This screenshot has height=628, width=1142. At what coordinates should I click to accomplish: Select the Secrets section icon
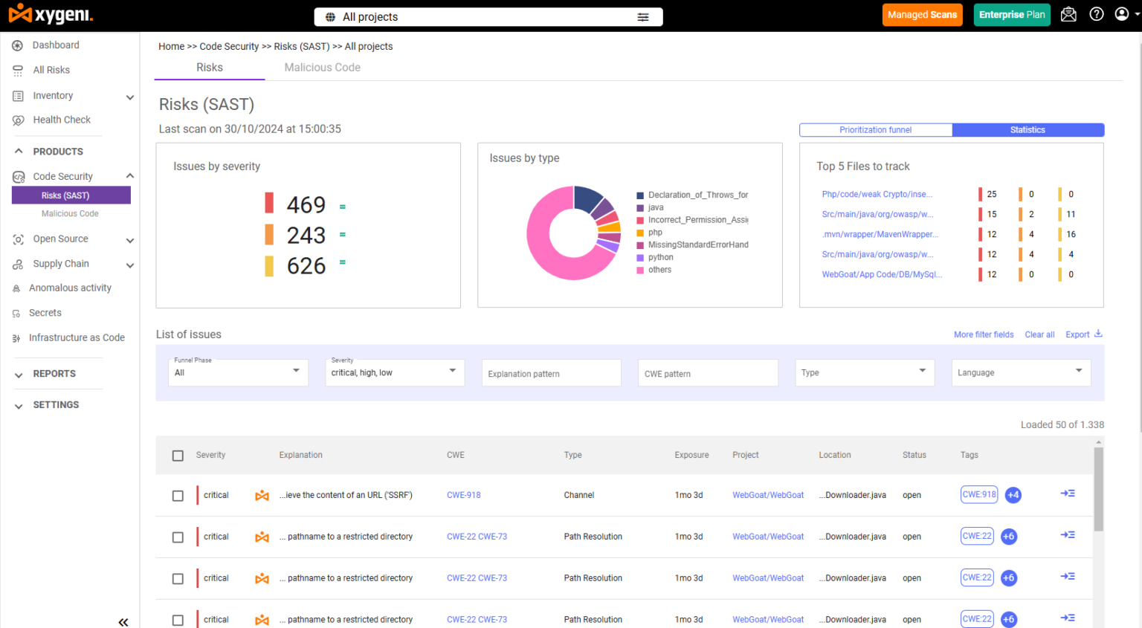tap(16, 312)
